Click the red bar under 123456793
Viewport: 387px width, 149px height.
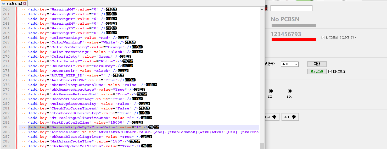[294, 40]
